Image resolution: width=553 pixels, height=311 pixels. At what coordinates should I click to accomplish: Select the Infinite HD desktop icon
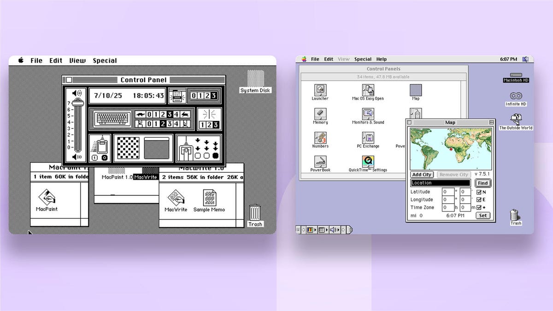coord(516,96)
